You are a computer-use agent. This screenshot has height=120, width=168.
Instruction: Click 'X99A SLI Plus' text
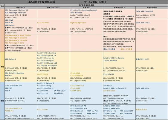(92, 111)
